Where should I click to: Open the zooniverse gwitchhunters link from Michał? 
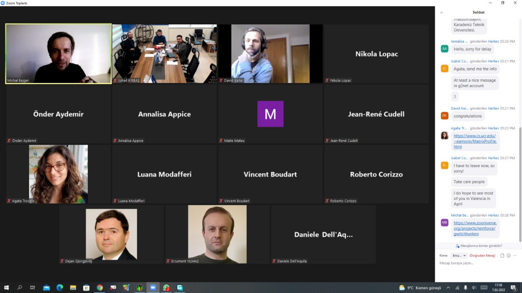click(x=475, y=228)
